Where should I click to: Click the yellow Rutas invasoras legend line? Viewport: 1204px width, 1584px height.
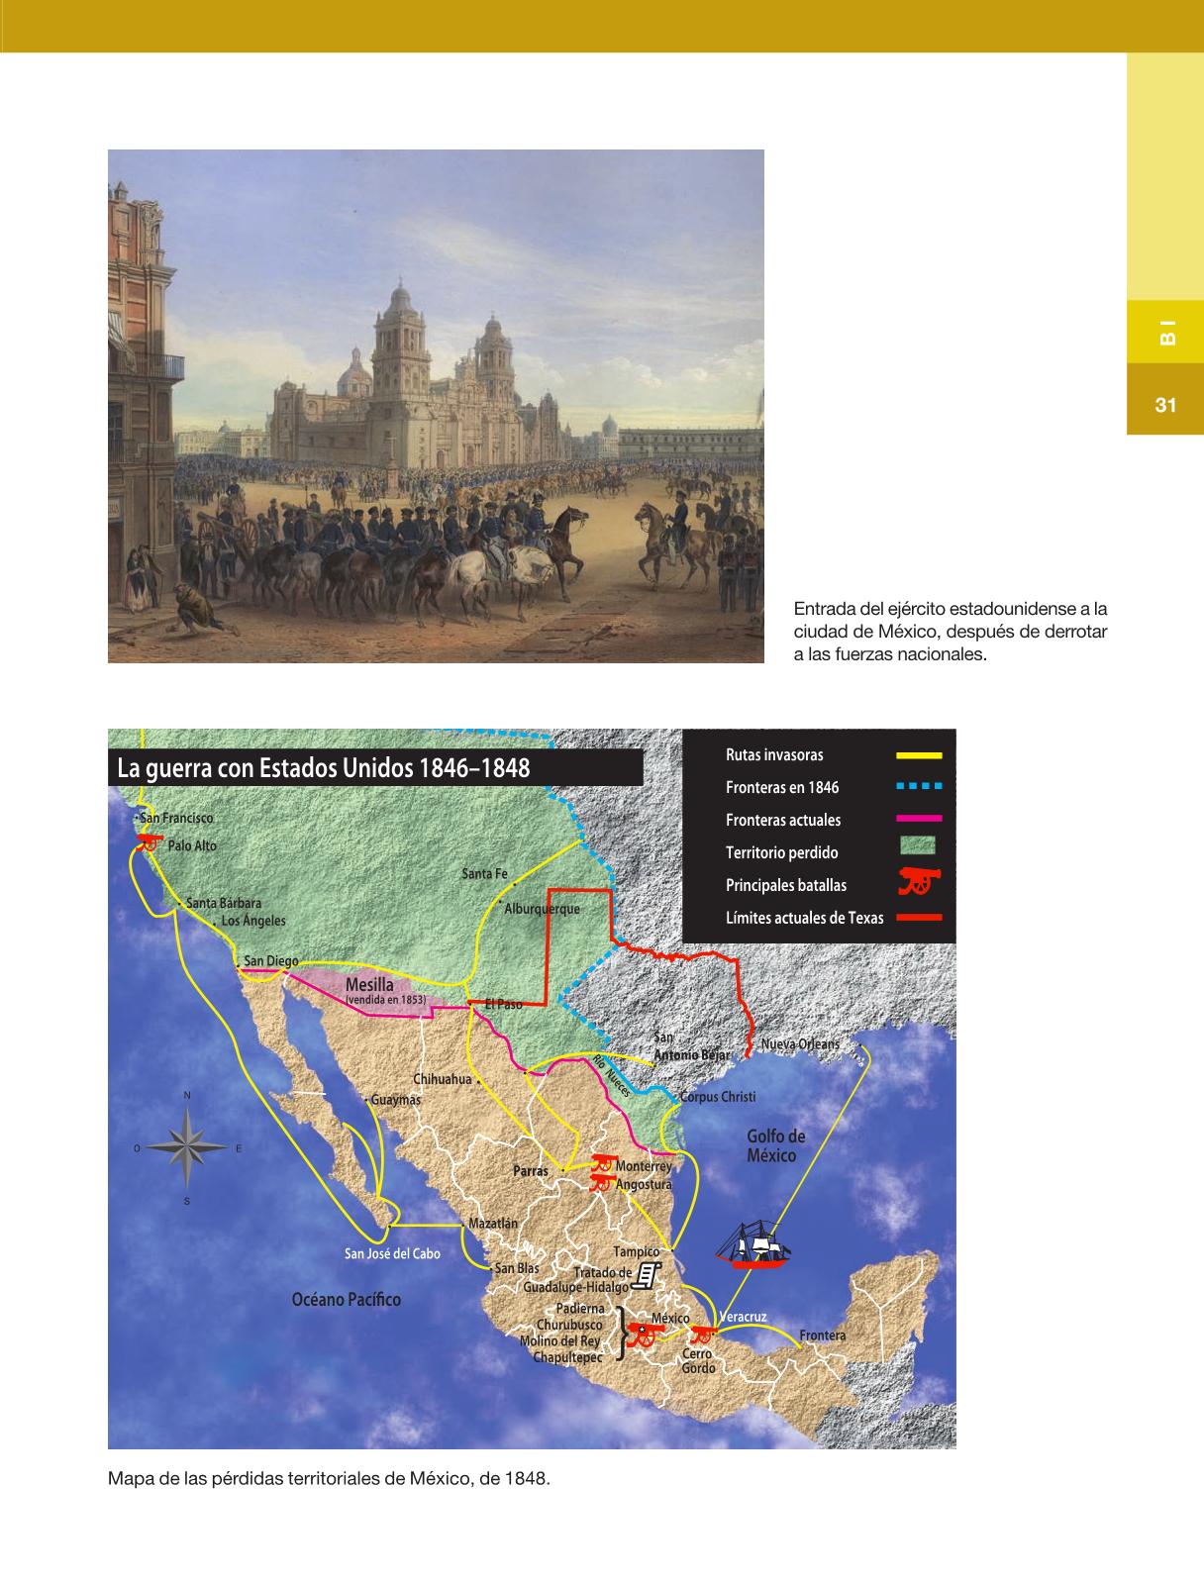(x=919, y=755)
